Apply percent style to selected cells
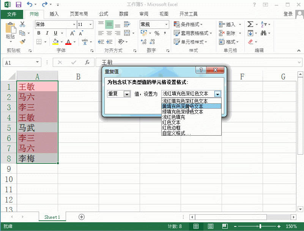 point(157,33)
